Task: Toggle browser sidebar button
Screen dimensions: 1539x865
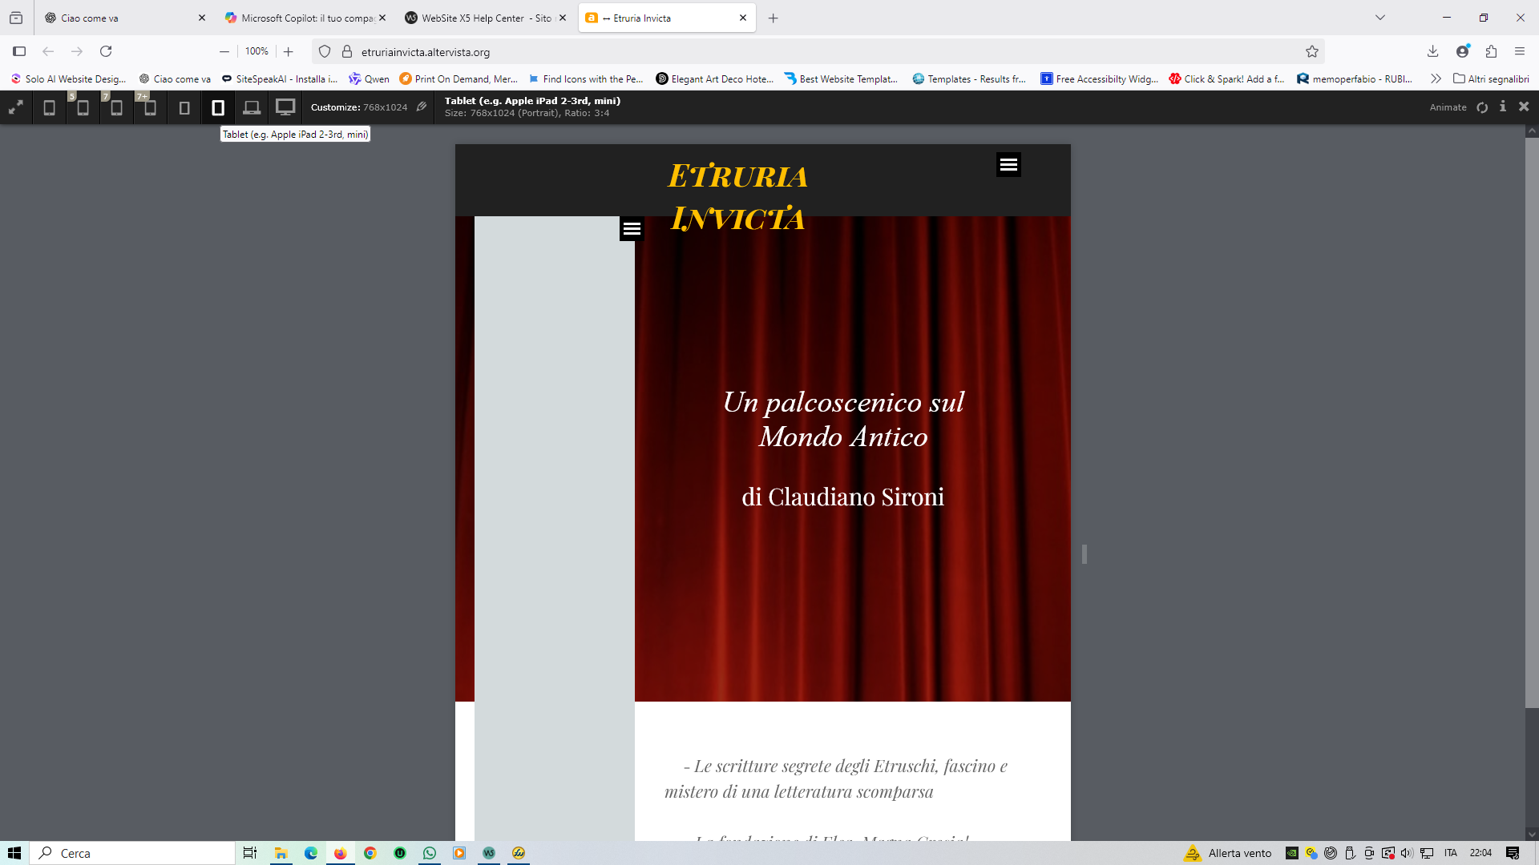Action: click(x=19, y=51)
